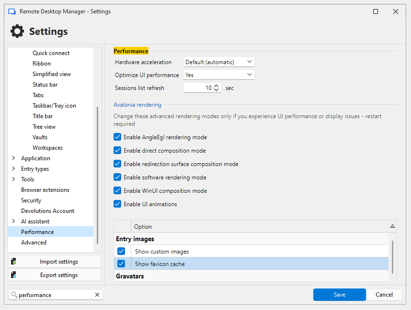Toggle Enable direct composition mode
The image size is (411, 310).
pos(117,150)
